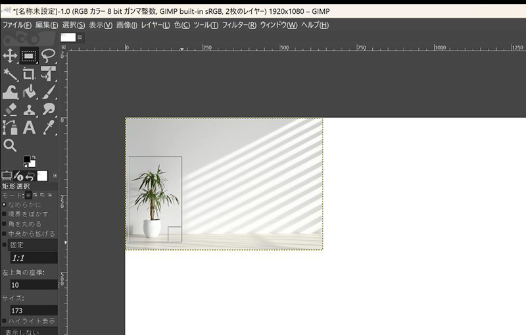526x335 pixels.
Task: Select the Eraser tool
Action: (x=10, y=109)
